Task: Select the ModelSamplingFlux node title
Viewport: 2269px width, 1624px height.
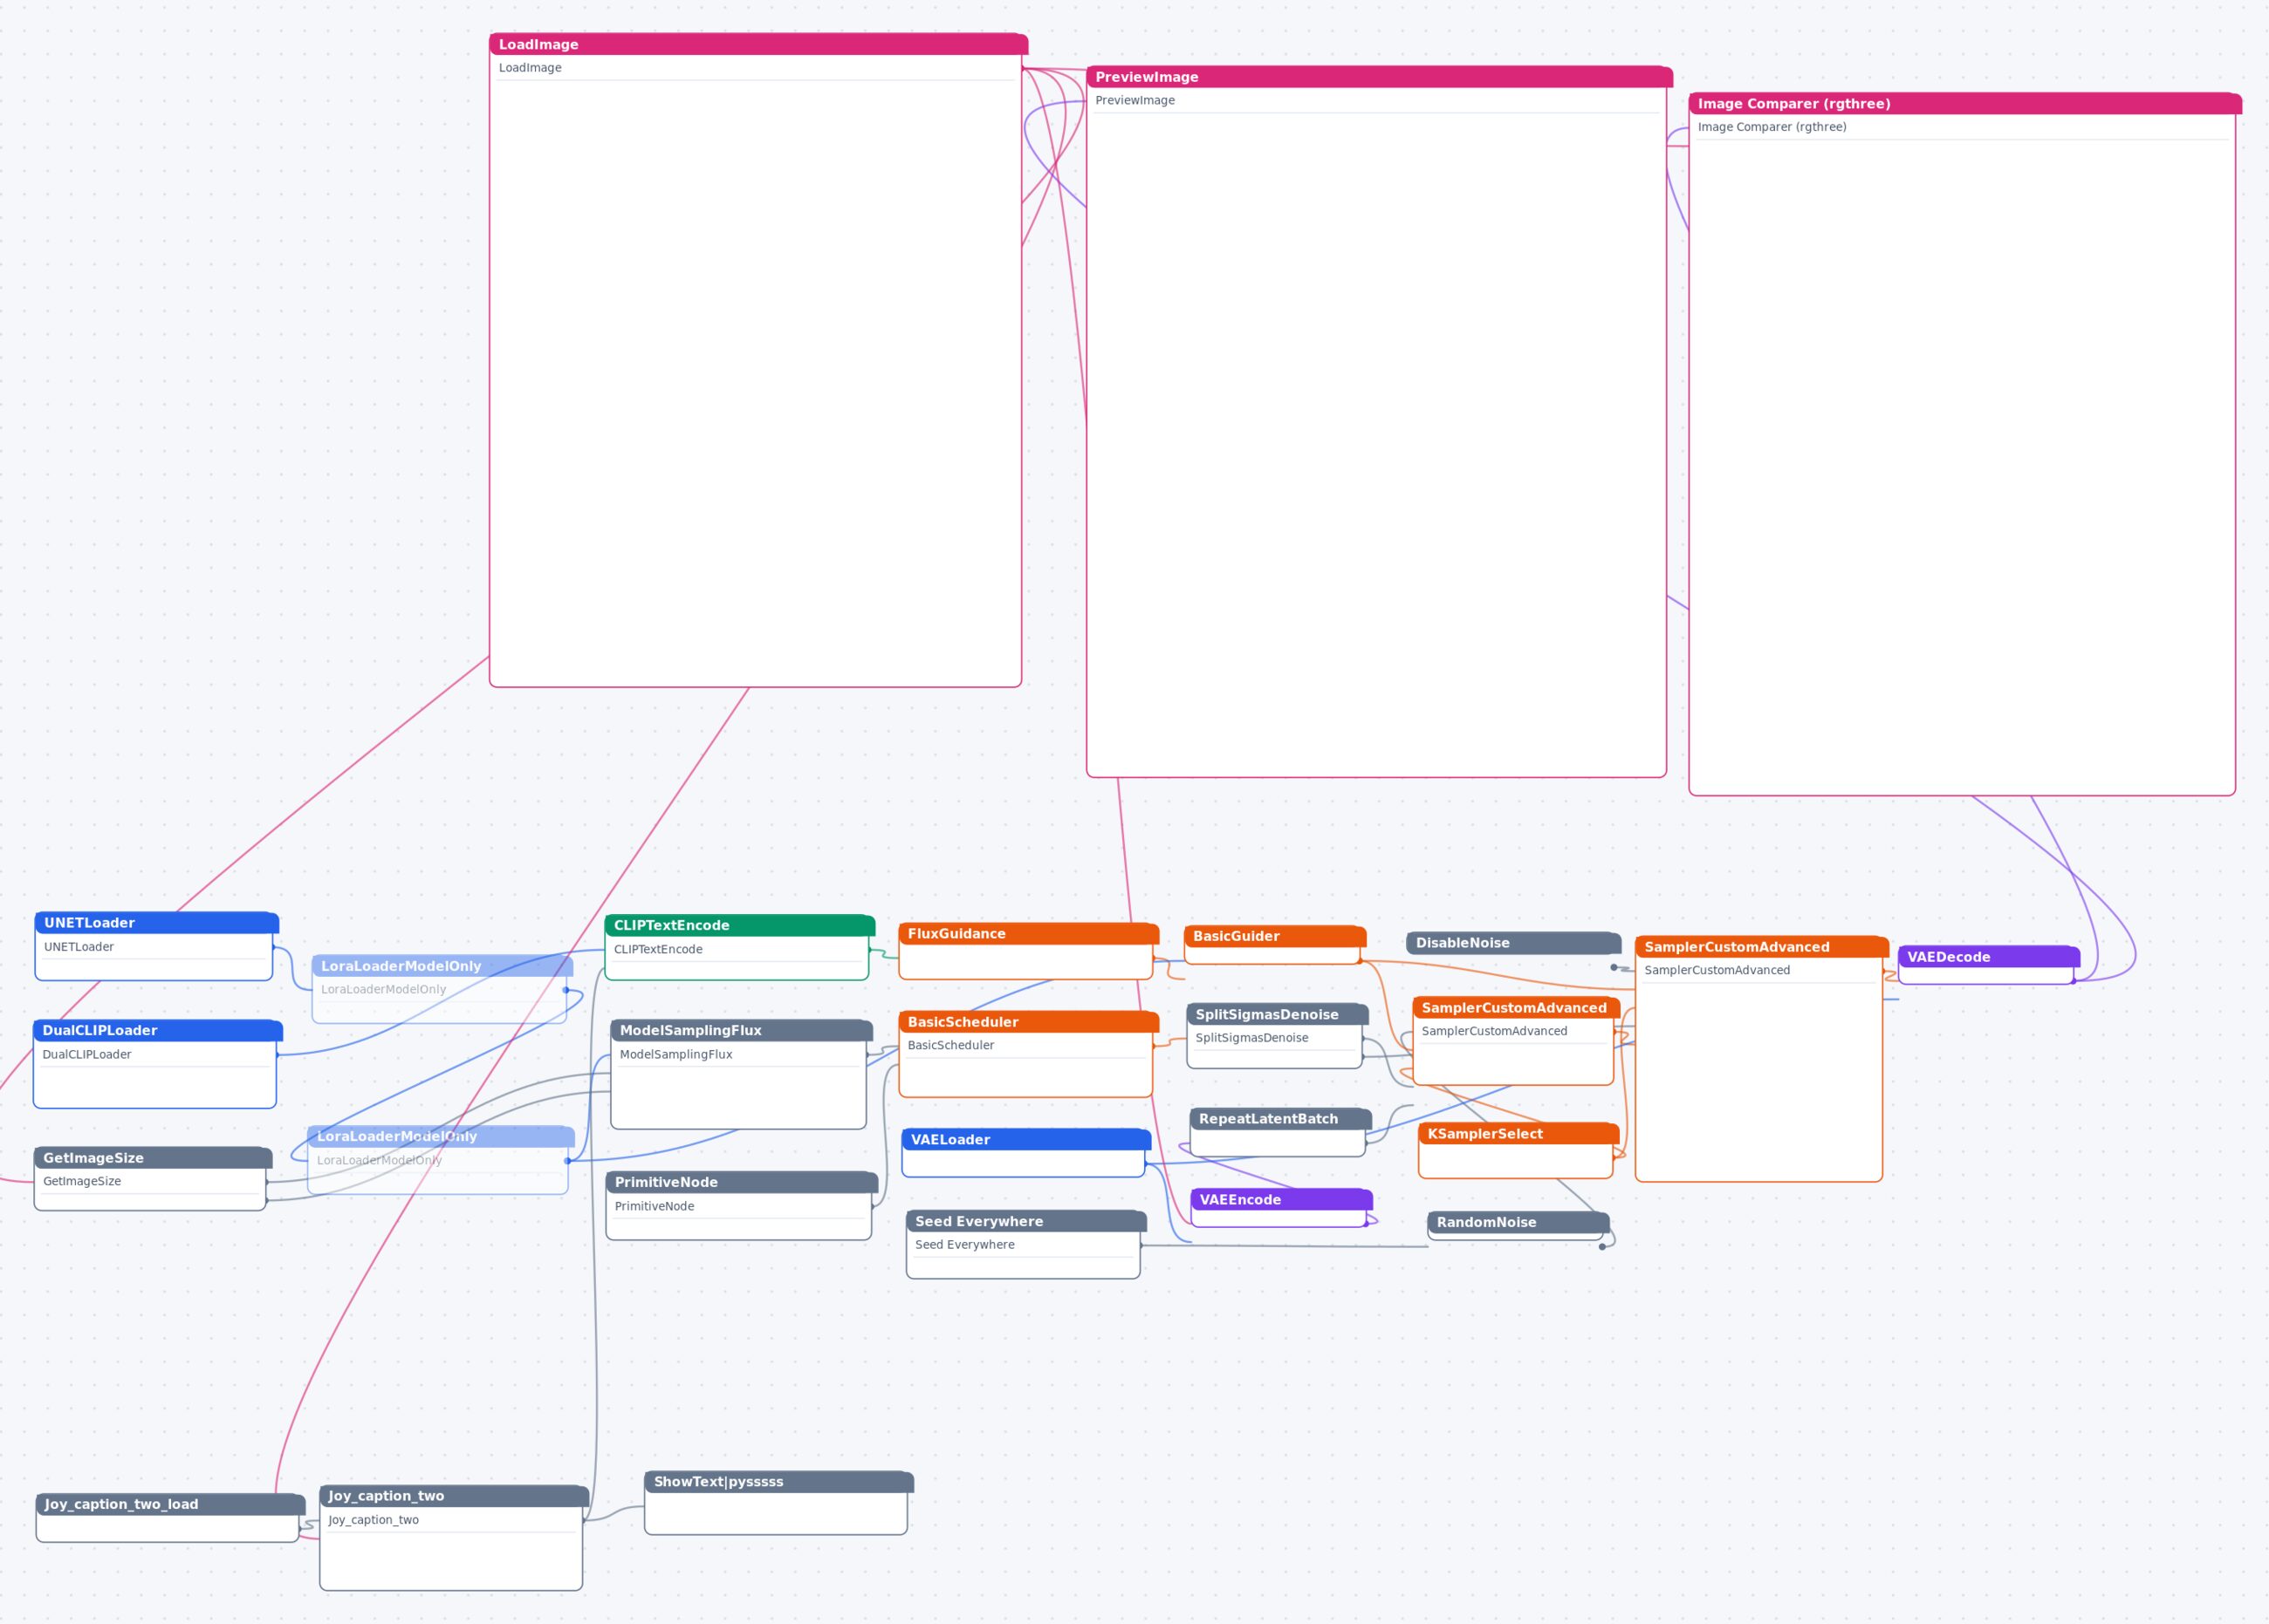Action: (x=741, y=1030)
